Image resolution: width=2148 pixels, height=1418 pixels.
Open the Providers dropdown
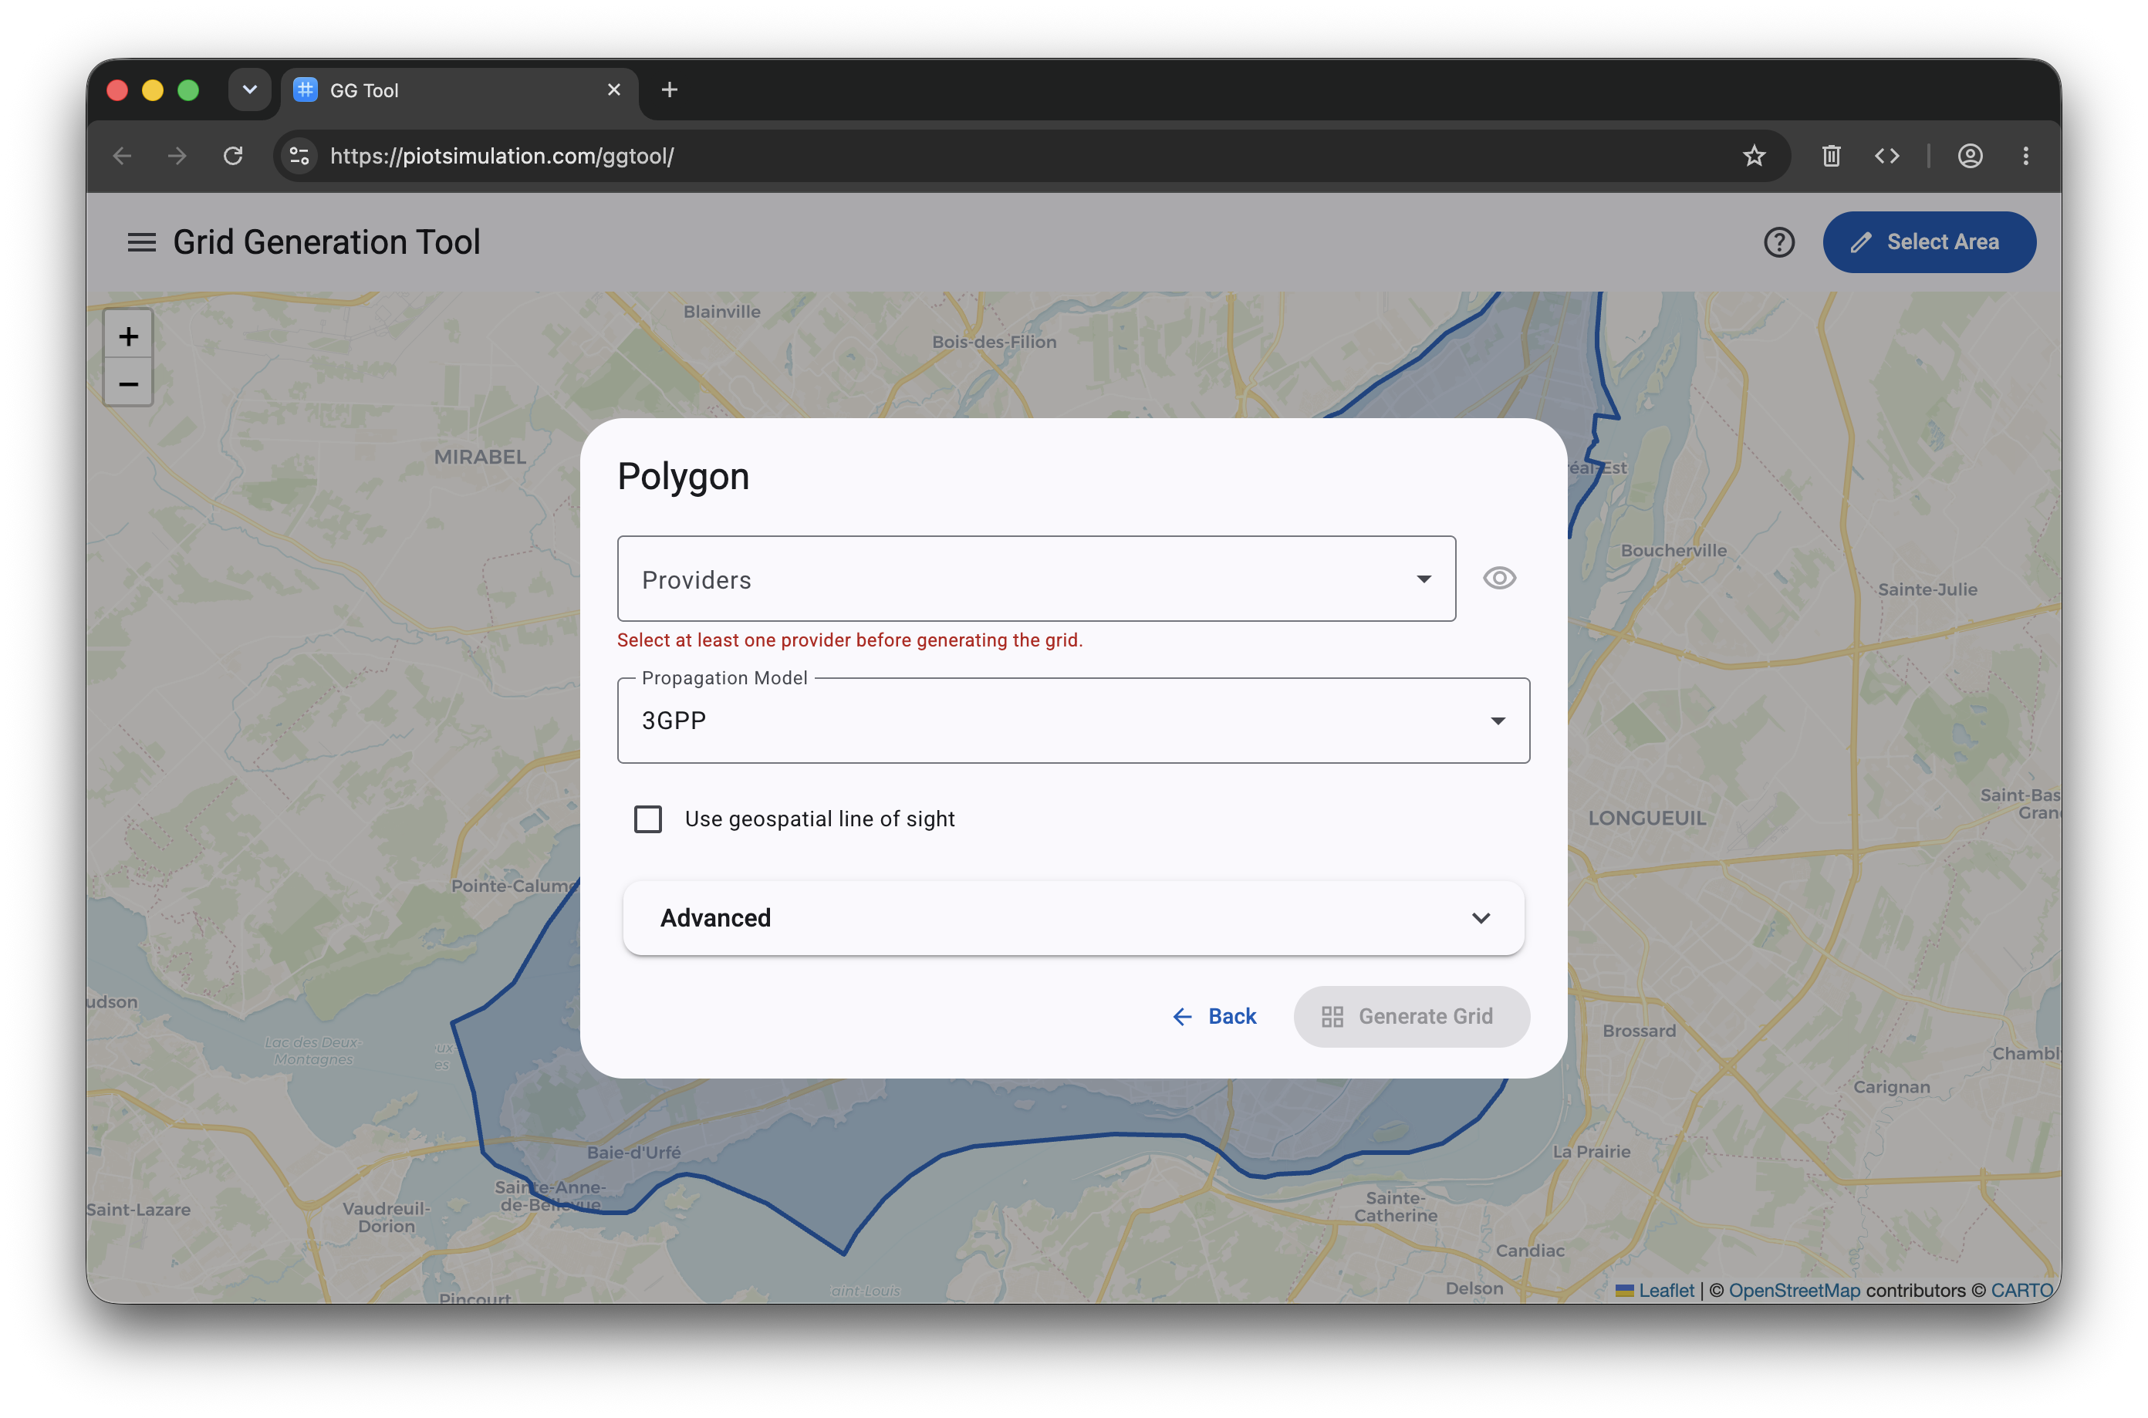pyautogui.click(x=1035, y=579)
